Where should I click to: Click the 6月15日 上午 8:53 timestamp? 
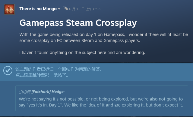pyautogui.click(x=85, y=9)
